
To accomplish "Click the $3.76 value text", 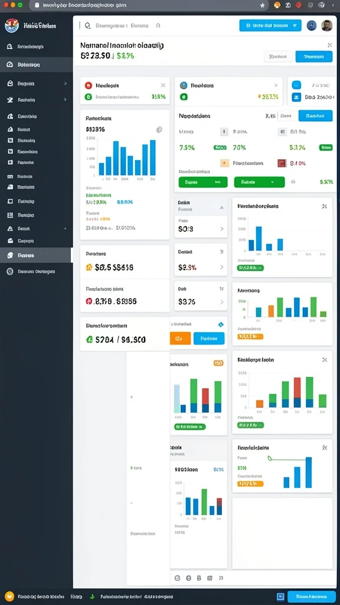I will point(187,302).
